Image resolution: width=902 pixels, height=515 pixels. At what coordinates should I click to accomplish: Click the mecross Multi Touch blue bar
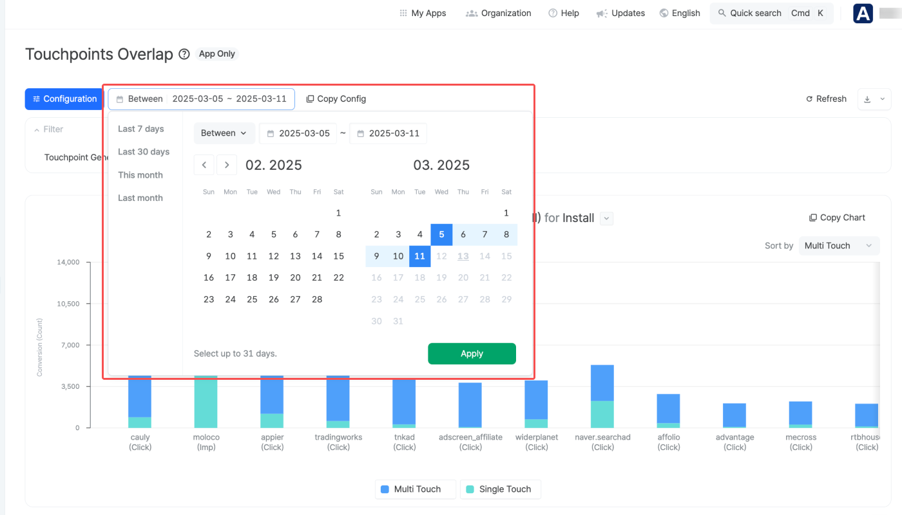point(801,413)
